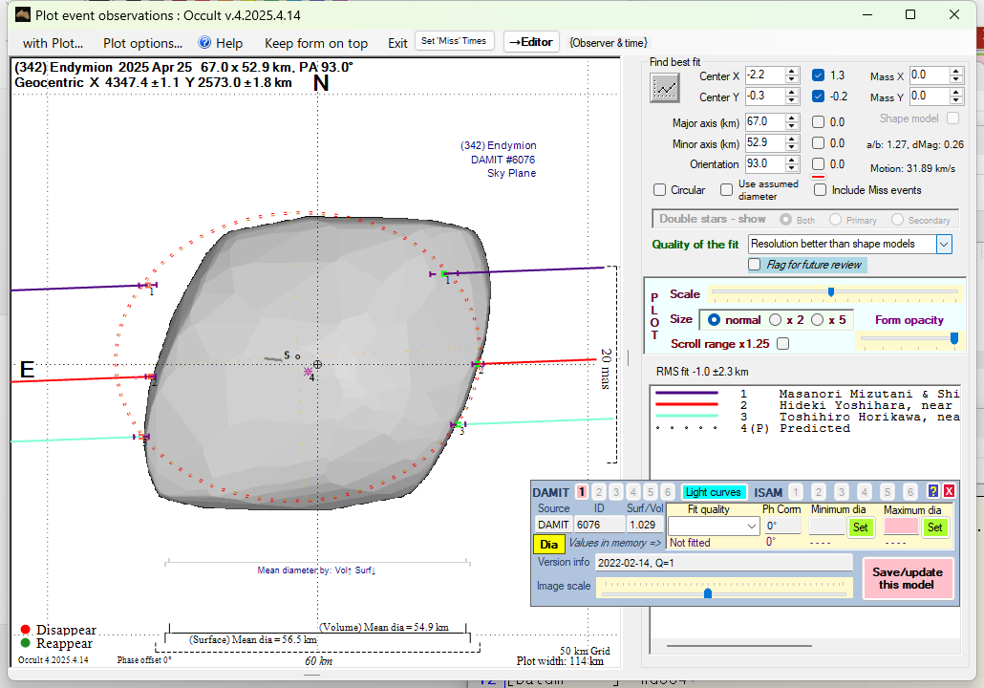Select DAMIT model number 1
This screenshot has height=688, width=984.
click(582, 491)
